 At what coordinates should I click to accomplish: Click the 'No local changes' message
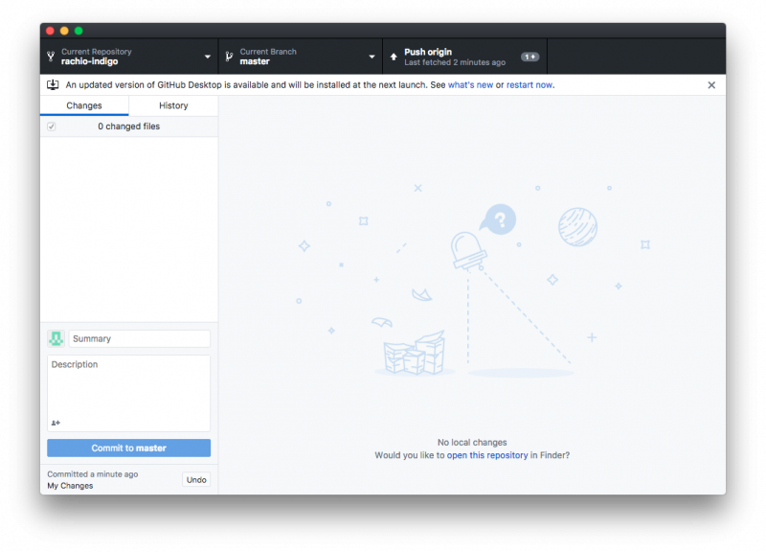472,443
